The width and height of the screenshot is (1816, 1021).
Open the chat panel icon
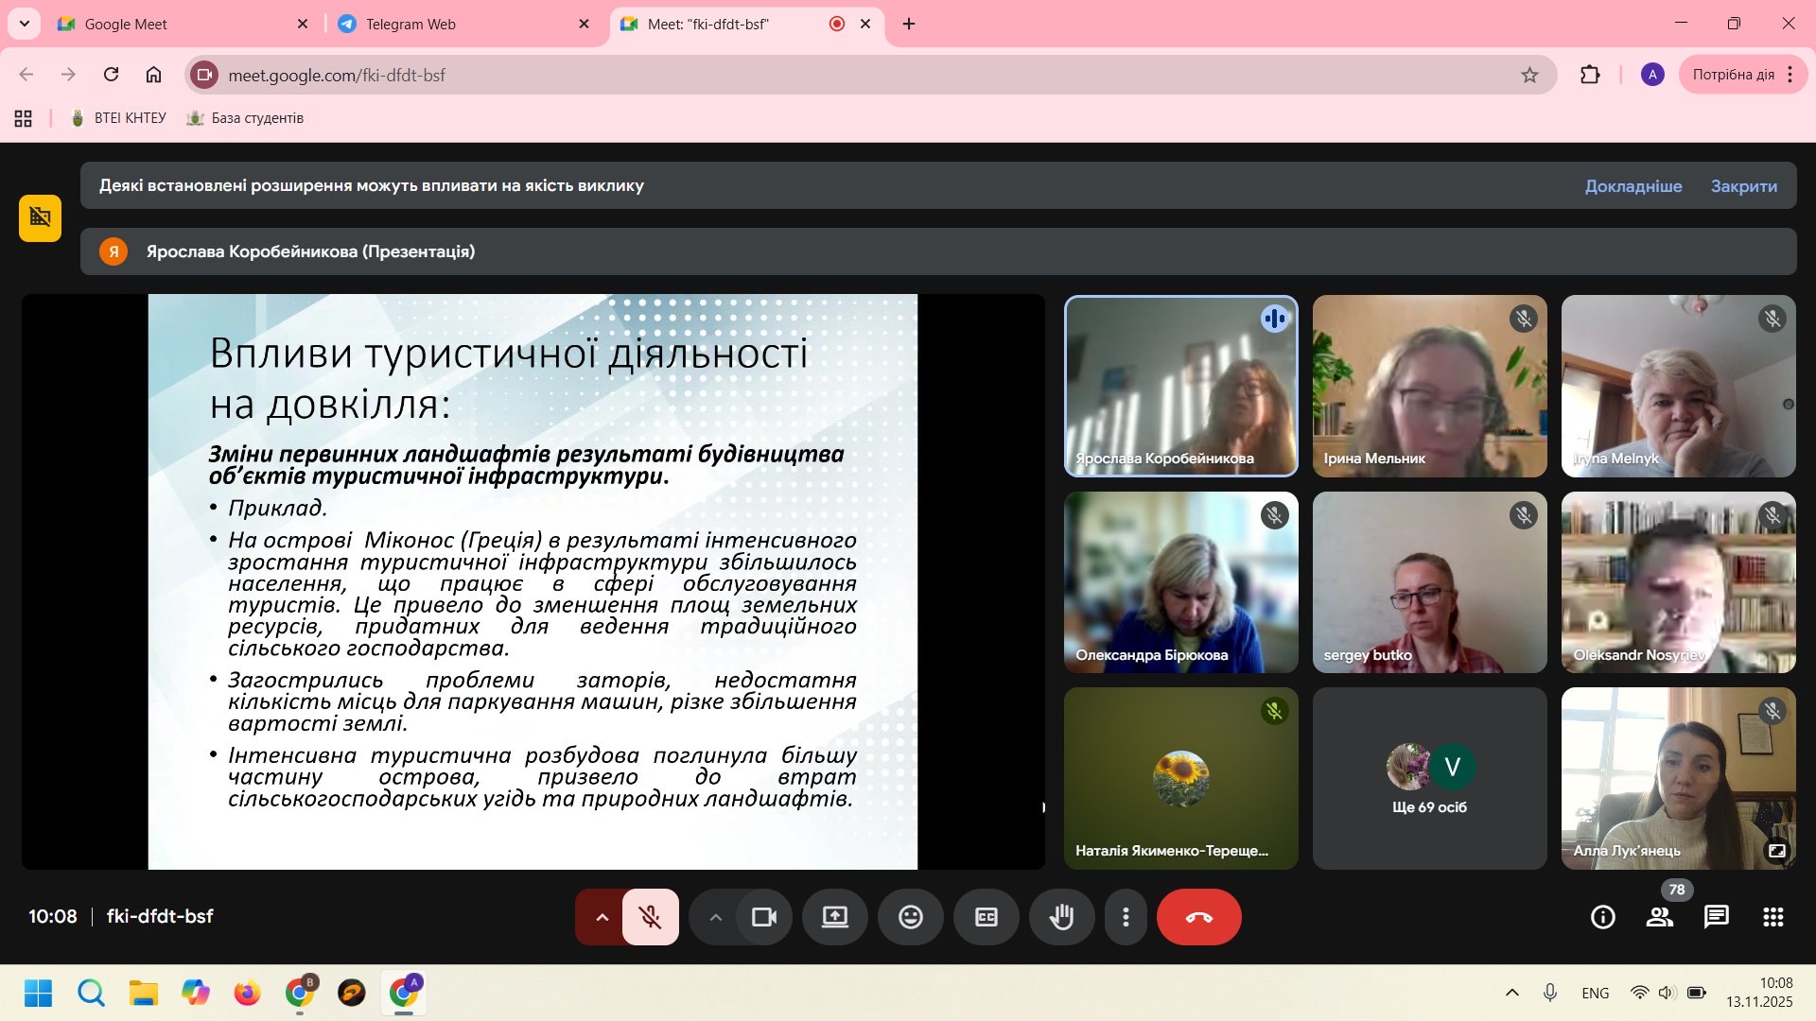[x=1716, y=916]
